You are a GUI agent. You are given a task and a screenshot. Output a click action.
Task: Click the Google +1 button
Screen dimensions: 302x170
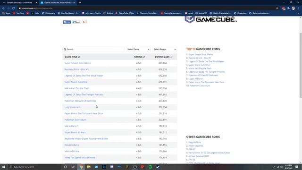click(84, 22)
